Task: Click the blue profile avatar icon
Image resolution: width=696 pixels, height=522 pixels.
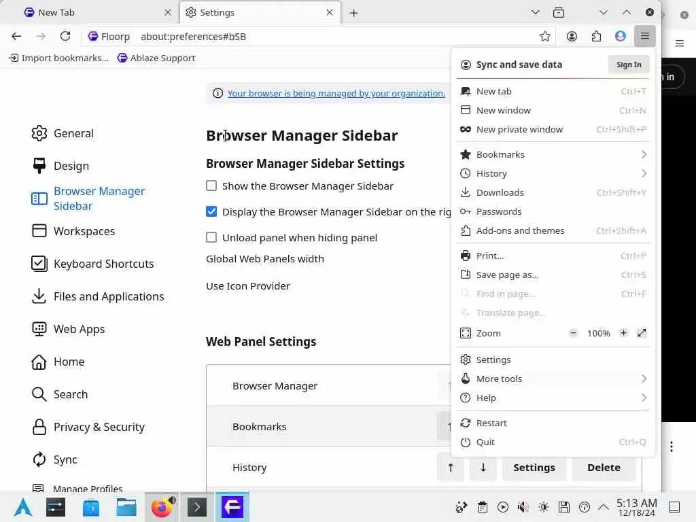Action: 621,37
